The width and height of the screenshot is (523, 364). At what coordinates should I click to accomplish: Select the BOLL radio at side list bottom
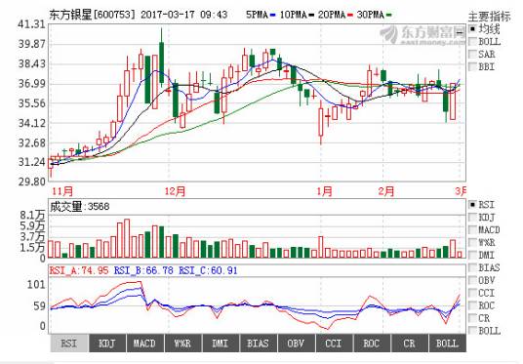(x=472, y=331)
